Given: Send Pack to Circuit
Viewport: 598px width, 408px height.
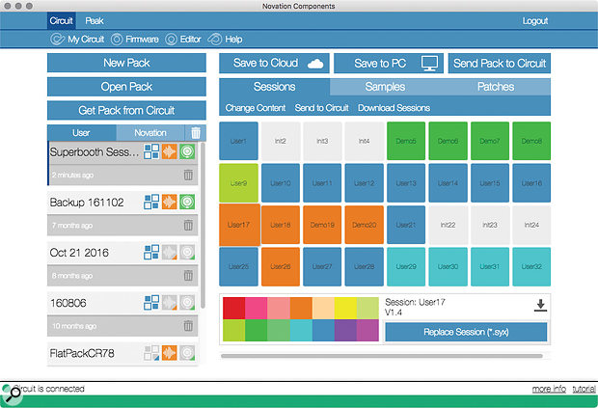Looking at the screenshot, I should [x=500, y=63].
